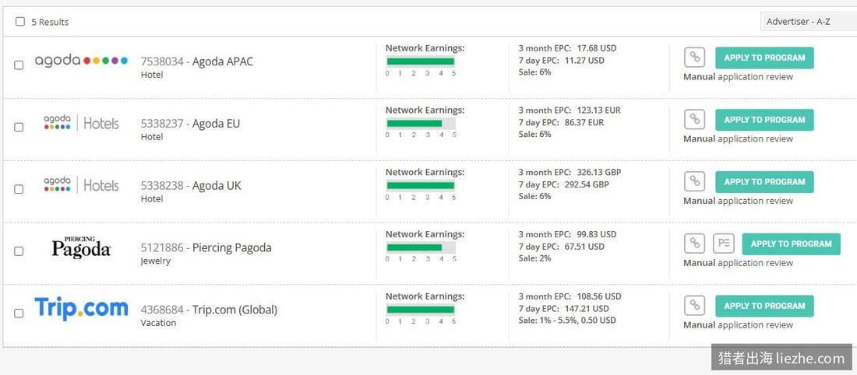Check the Agoda UK row checkbox
Viewport: 857px width, 375px height.
coord(19,189)
